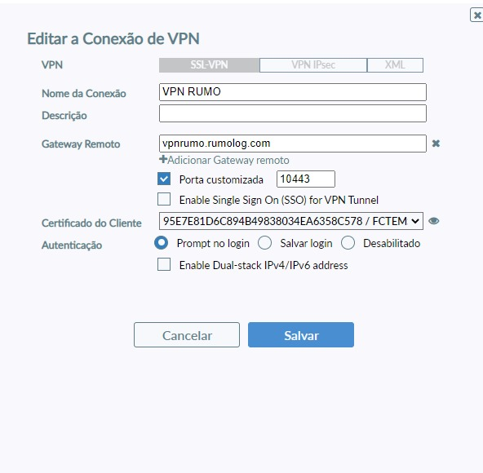Click the plus icon to add a remote gateway
The width and height of the screenshot is (483, 473).
[x=163, y=159]
